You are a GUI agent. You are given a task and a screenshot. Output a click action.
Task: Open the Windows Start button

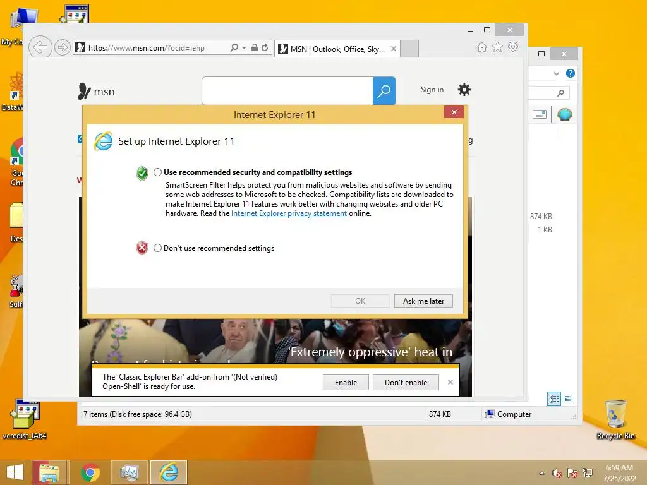[15, 472]
